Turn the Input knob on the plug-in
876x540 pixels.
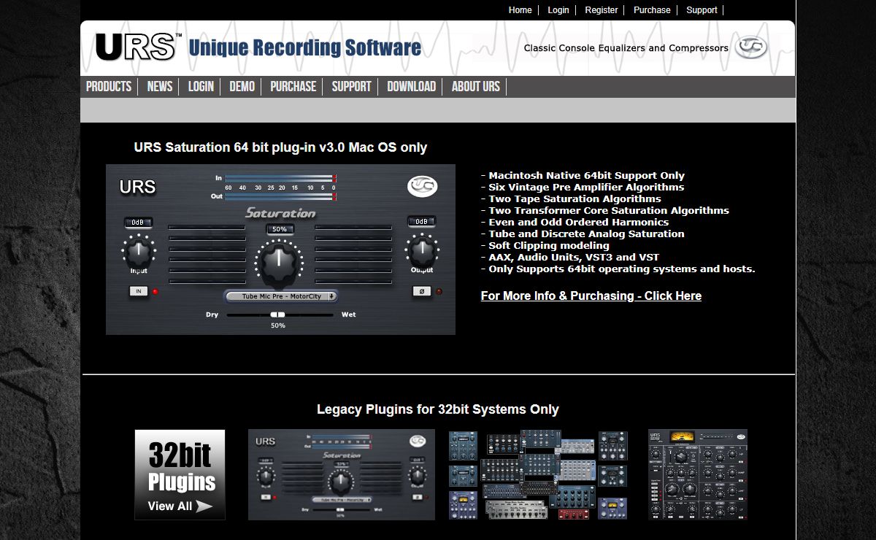point(138,252)
